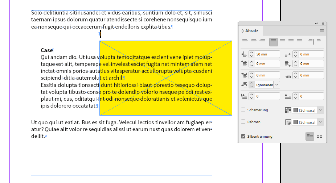Screen dimensions: 336x183
Task: Center the paragraph text
Action: [x=254, y=42]
